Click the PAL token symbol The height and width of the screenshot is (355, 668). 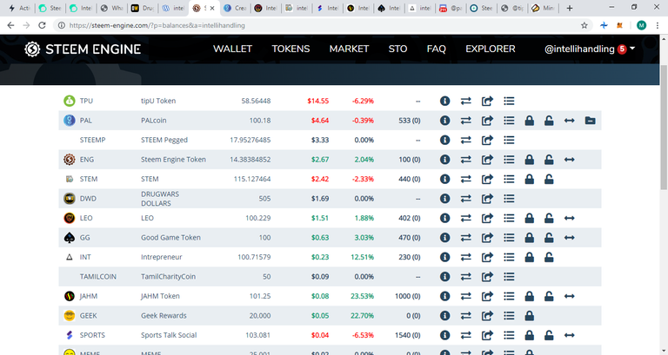(x=85, y=121)
